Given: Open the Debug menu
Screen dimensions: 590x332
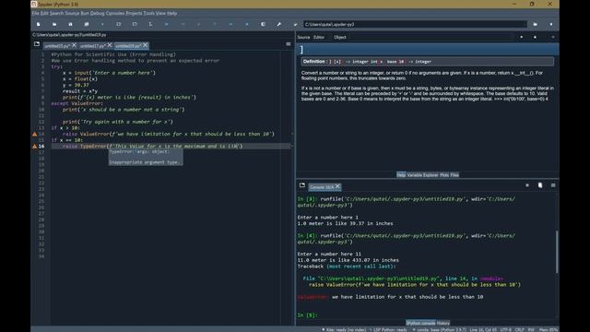Looking at the screenshot, I should click(98, 13).
